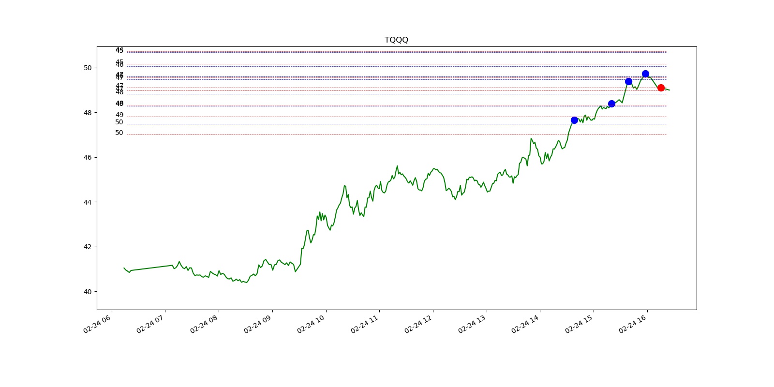Screen dimensions: 774x387
Task: Click the x-axis label 02-24 06
Action: [97, 324]
